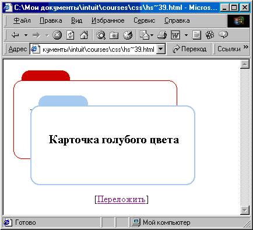
Task: Open the History clock icon
Action: point(128,35)
